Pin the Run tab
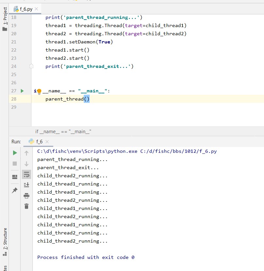Screen dimensions: 264x271 tap(15, 190)
